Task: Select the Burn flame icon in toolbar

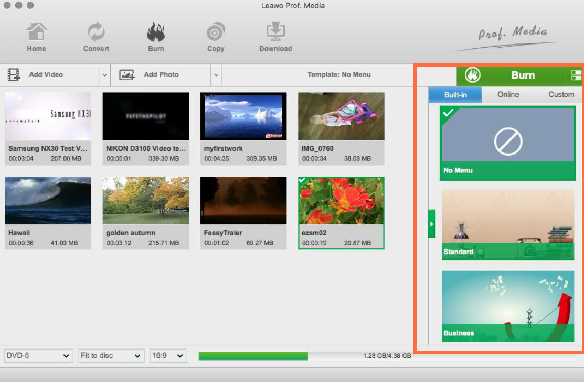Action: point(156,33)
